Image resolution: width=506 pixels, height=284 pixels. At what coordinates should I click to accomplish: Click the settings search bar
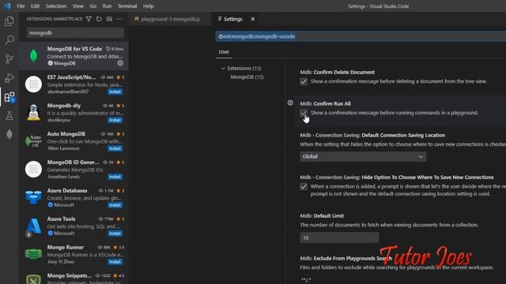click(361, 36)
